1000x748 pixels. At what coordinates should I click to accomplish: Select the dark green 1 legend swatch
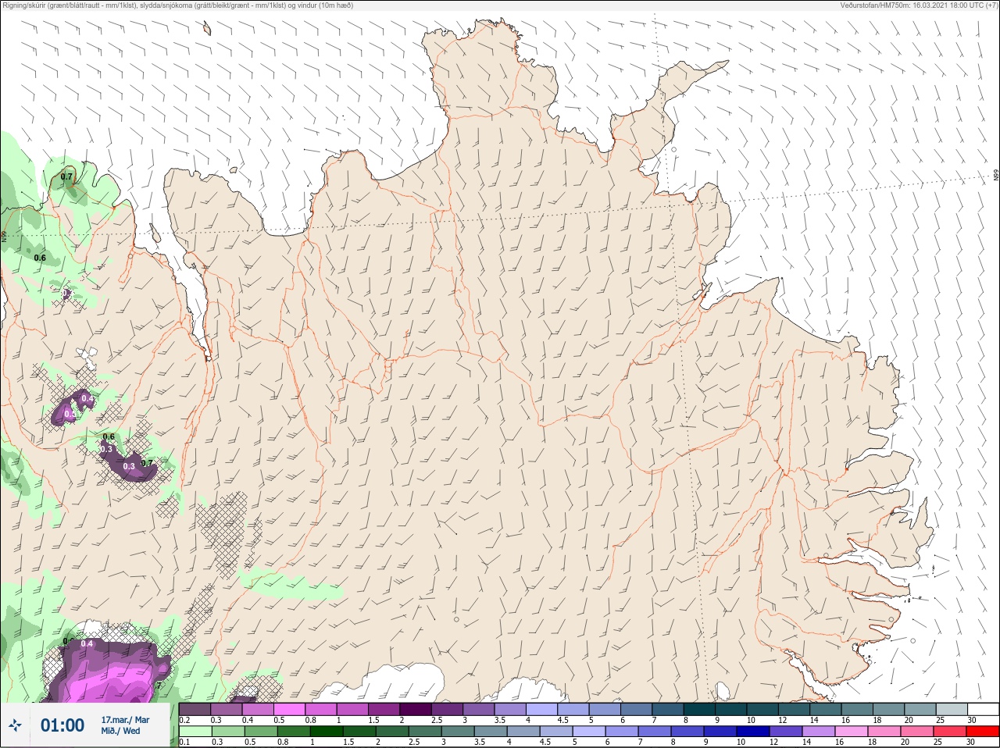[326, 732]
